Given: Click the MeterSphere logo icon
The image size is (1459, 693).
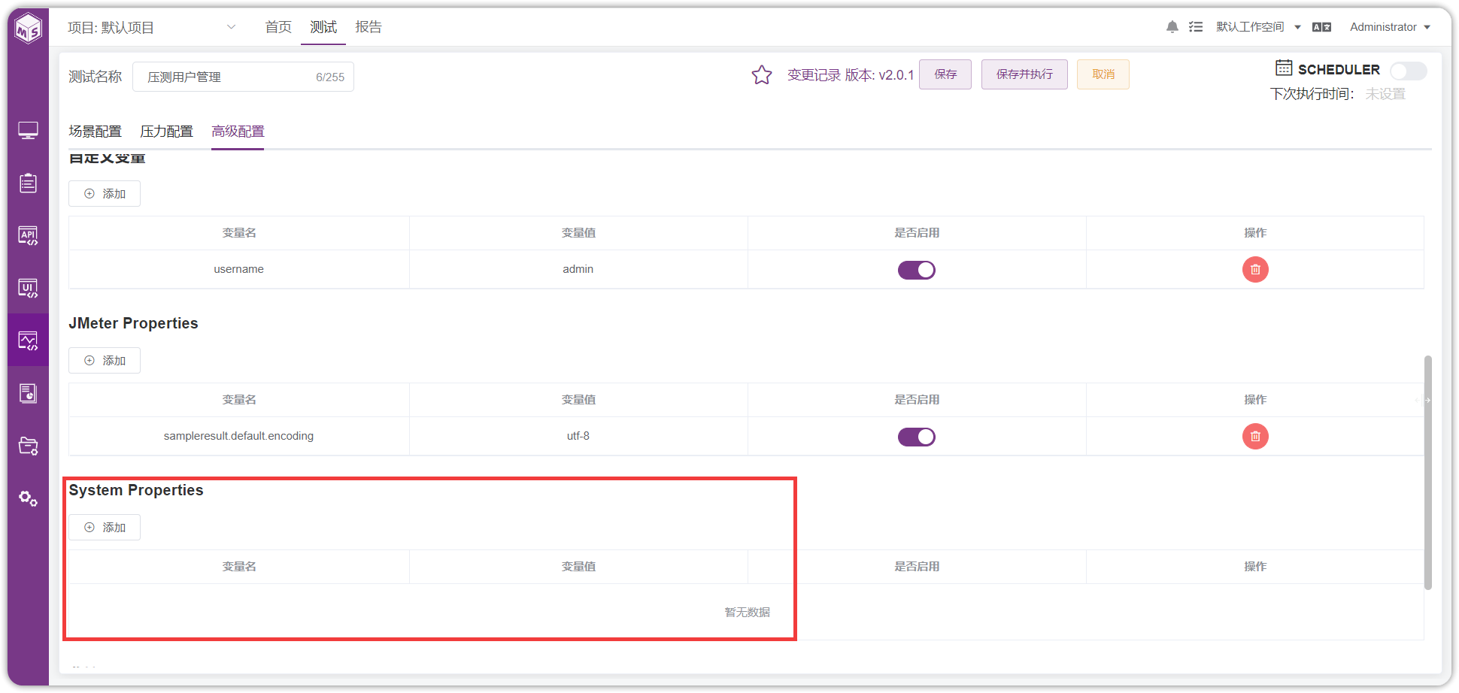Looking at the screenshot, I should 29,29.
